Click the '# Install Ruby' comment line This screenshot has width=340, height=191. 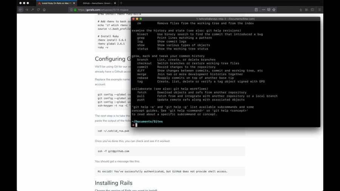coord(108,36)
